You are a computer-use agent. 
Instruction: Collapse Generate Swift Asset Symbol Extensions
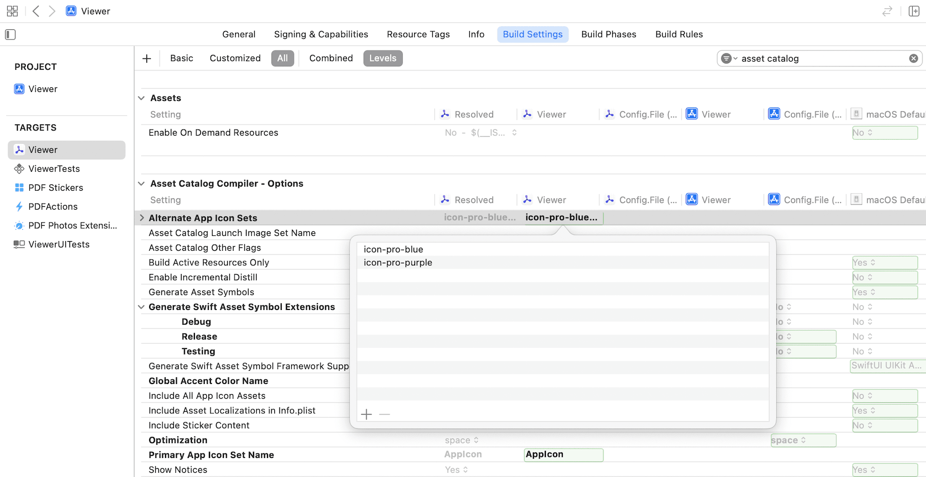[x=141, y=307]
